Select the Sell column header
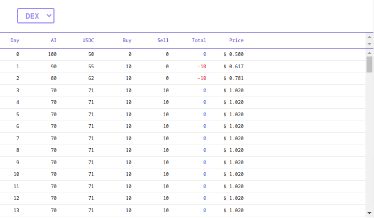 [163, 41]
